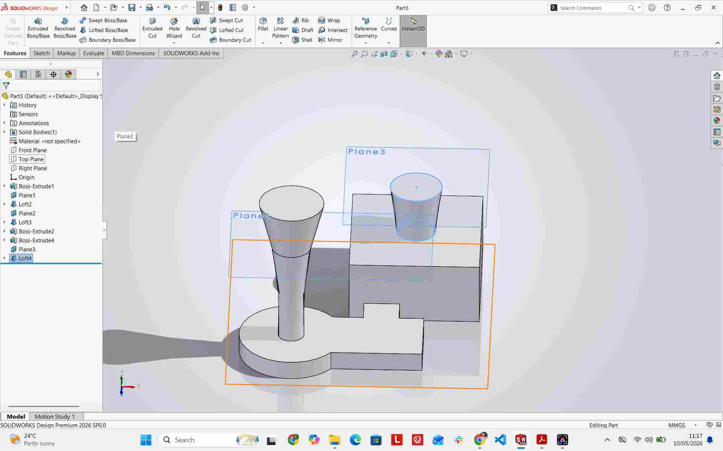Screen dimensions: 723x451
Task: Choose the Swept Cut tool
Action: click(x=227, y=20)
